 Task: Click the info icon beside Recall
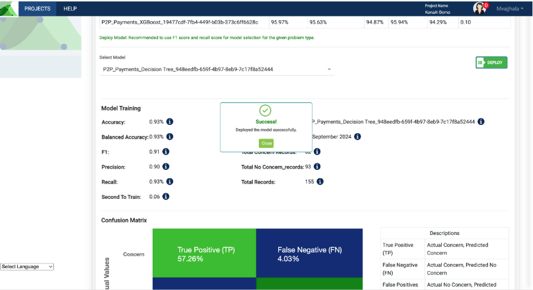(169, 182)
